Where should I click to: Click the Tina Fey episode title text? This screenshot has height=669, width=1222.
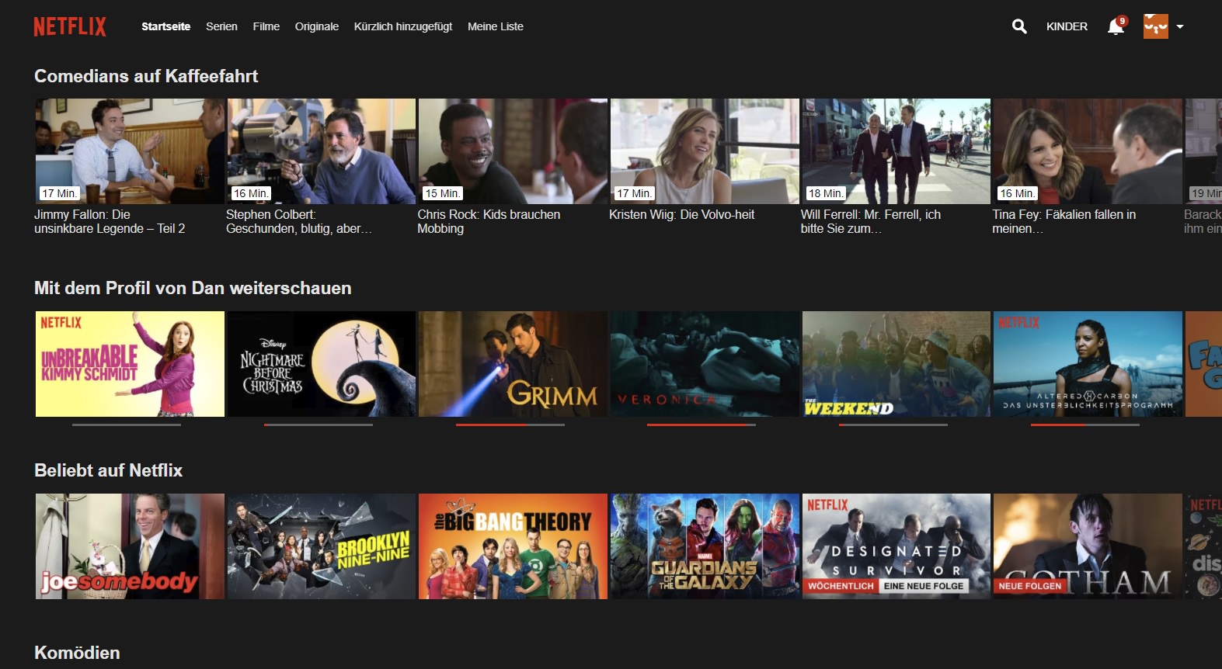pyautogui.click(x=1064, y=221)
